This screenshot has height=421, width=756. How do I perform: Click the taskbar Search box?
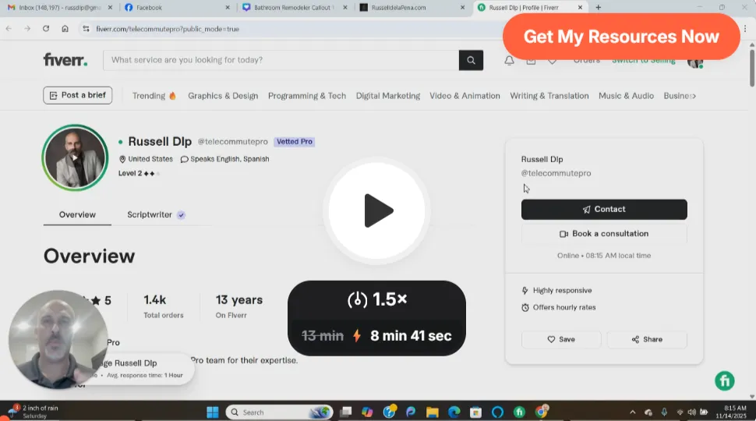coord(279,412)
